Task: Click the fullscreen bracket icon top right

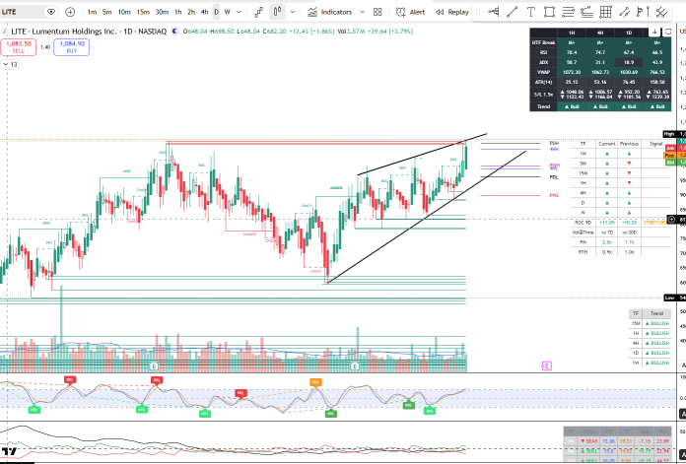Action: click(x=668, y=32)
